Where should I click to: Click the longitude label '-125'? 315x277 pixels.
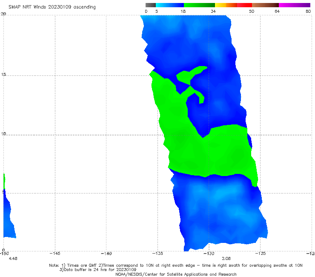tap(261, 253)
